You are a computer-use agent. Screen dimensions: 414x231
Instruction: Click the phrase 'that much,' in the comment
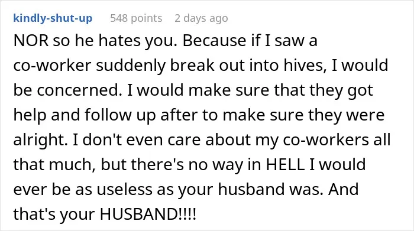pyautogui.click(x=54, y=165)
